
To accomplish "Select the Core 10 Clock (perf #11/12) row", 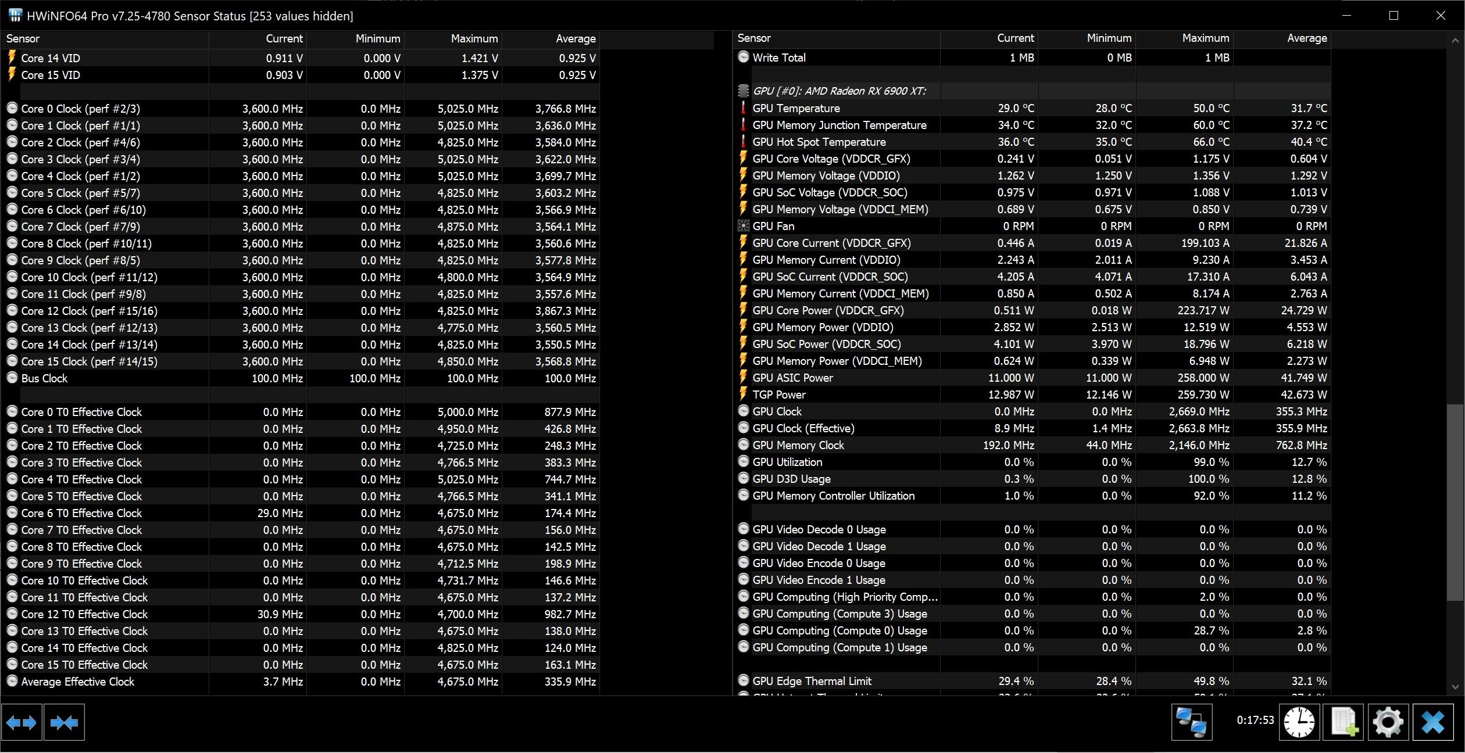I will tap(301, 277).
